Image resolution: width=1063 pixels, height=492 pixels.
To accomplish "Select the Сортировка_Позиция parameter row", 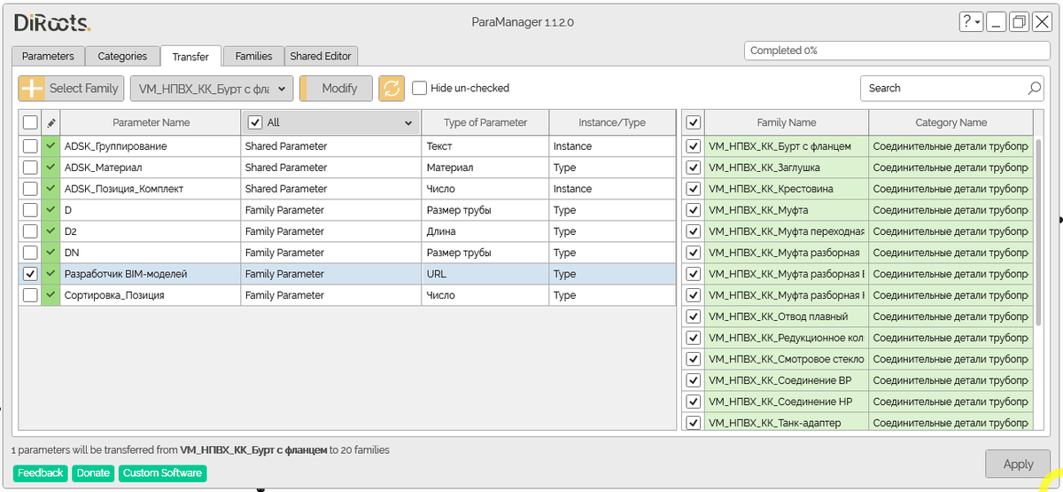I will click(x=347, y=295).
